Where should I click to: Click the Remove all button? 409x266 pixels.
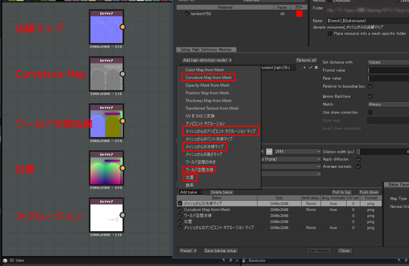click(306, 60)
